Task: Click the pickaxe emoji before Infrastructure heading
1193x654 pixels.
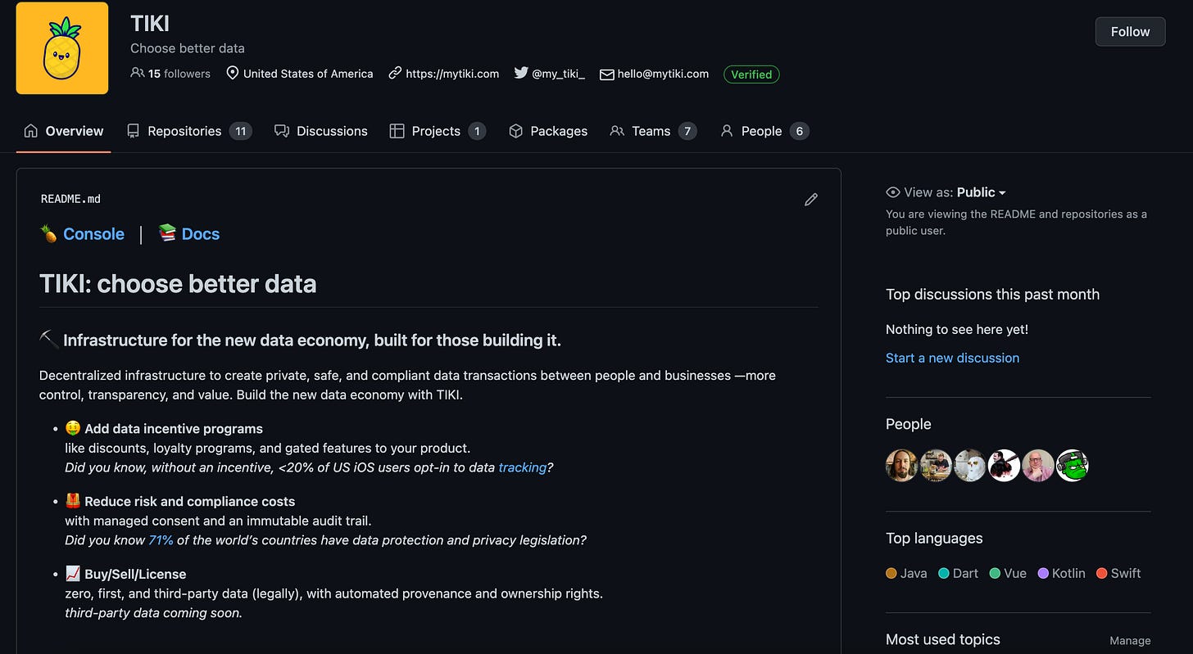Action: click(49, 340)
